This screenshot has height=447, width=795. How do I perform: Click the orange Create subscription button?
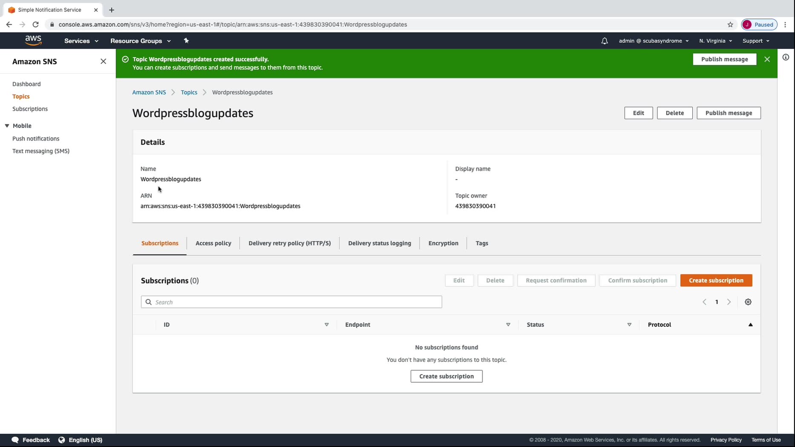point(716,281)
